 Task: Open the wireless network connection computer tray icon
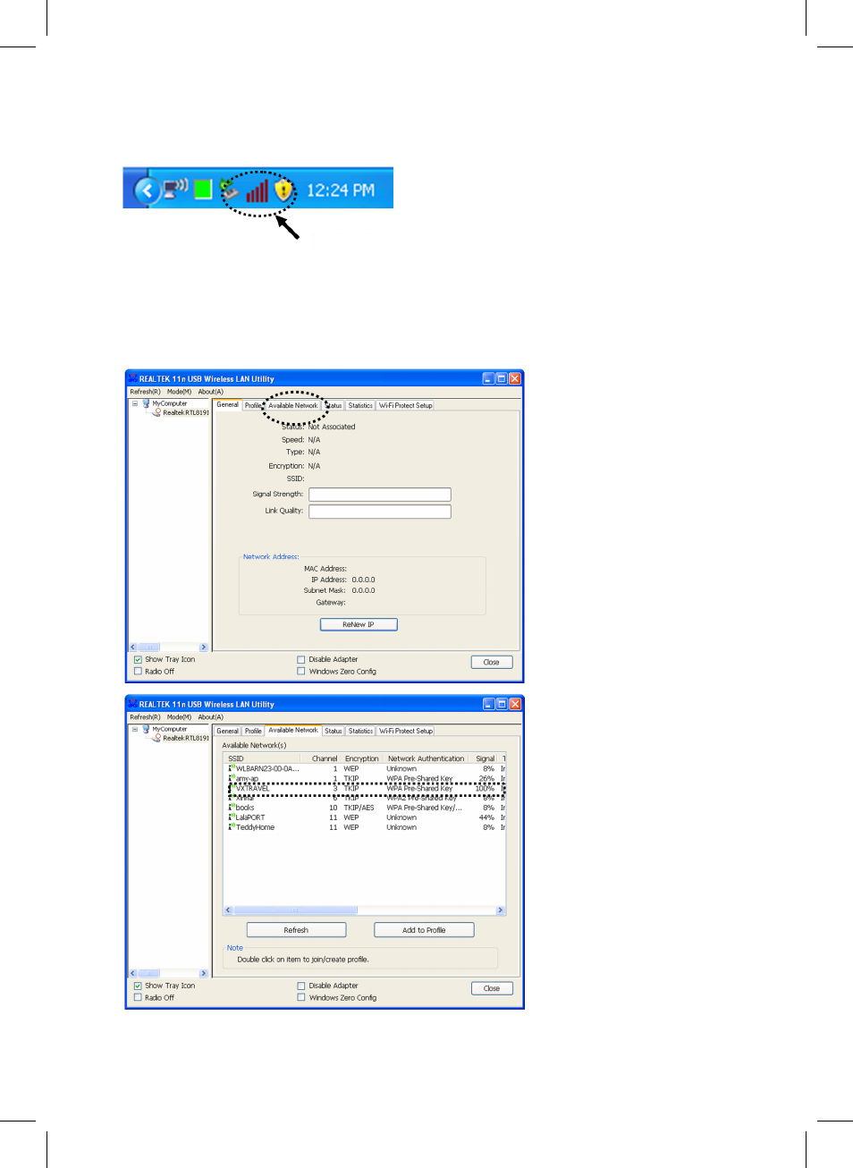point(175,188)
